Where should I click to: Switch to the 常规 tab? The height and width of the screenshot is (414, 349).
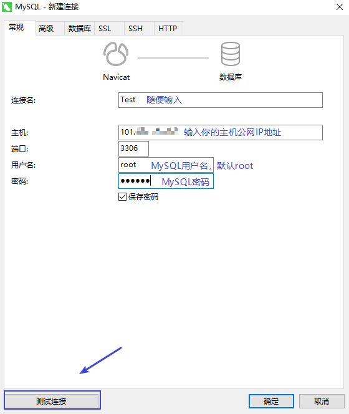pyautogui.click(x=20, y=27)
